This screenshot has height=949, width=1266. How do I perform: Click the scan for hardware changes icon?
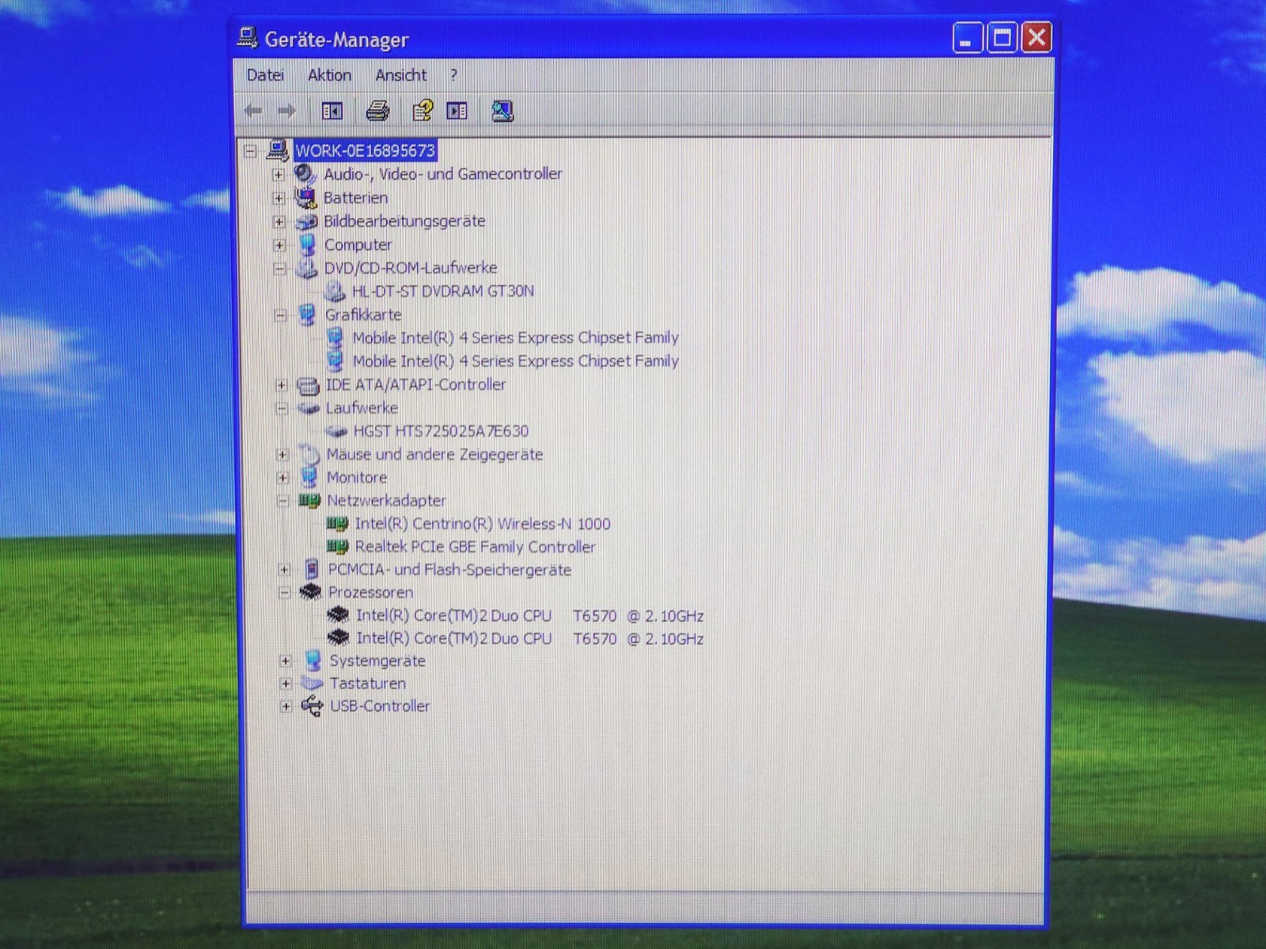(x=502, y=112)
